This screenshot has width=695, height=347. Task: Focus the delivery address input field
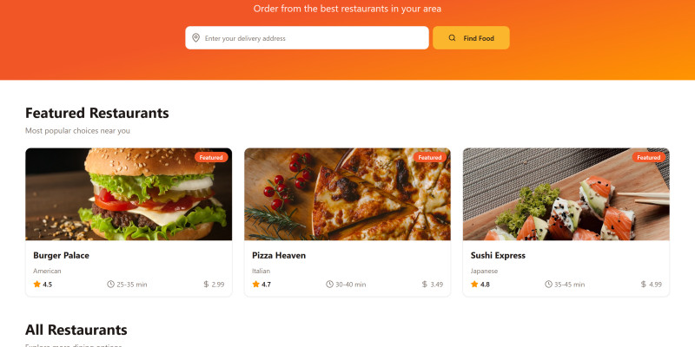(x=313, y=38)
